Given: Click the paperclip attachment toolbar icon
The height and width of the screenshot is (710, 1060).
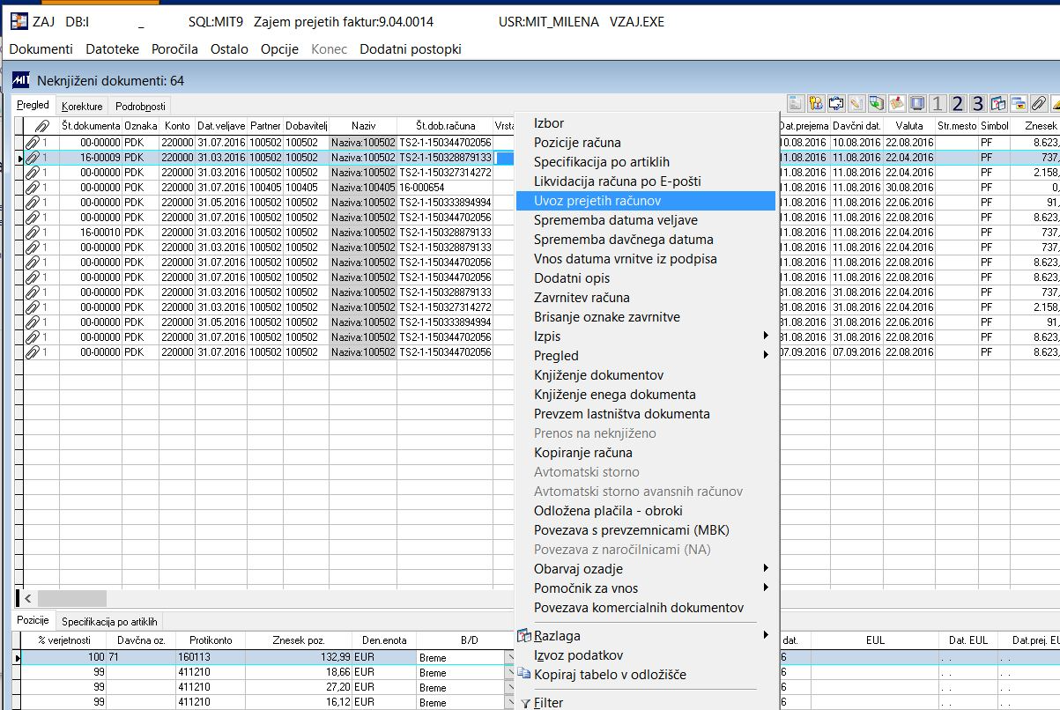Looking at the screenshot, I should coord(1038,104).
